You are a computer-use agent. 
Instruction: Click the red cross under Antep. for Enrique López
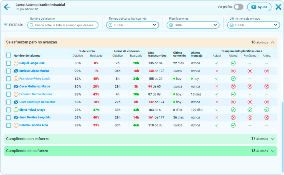coord(267,71)
